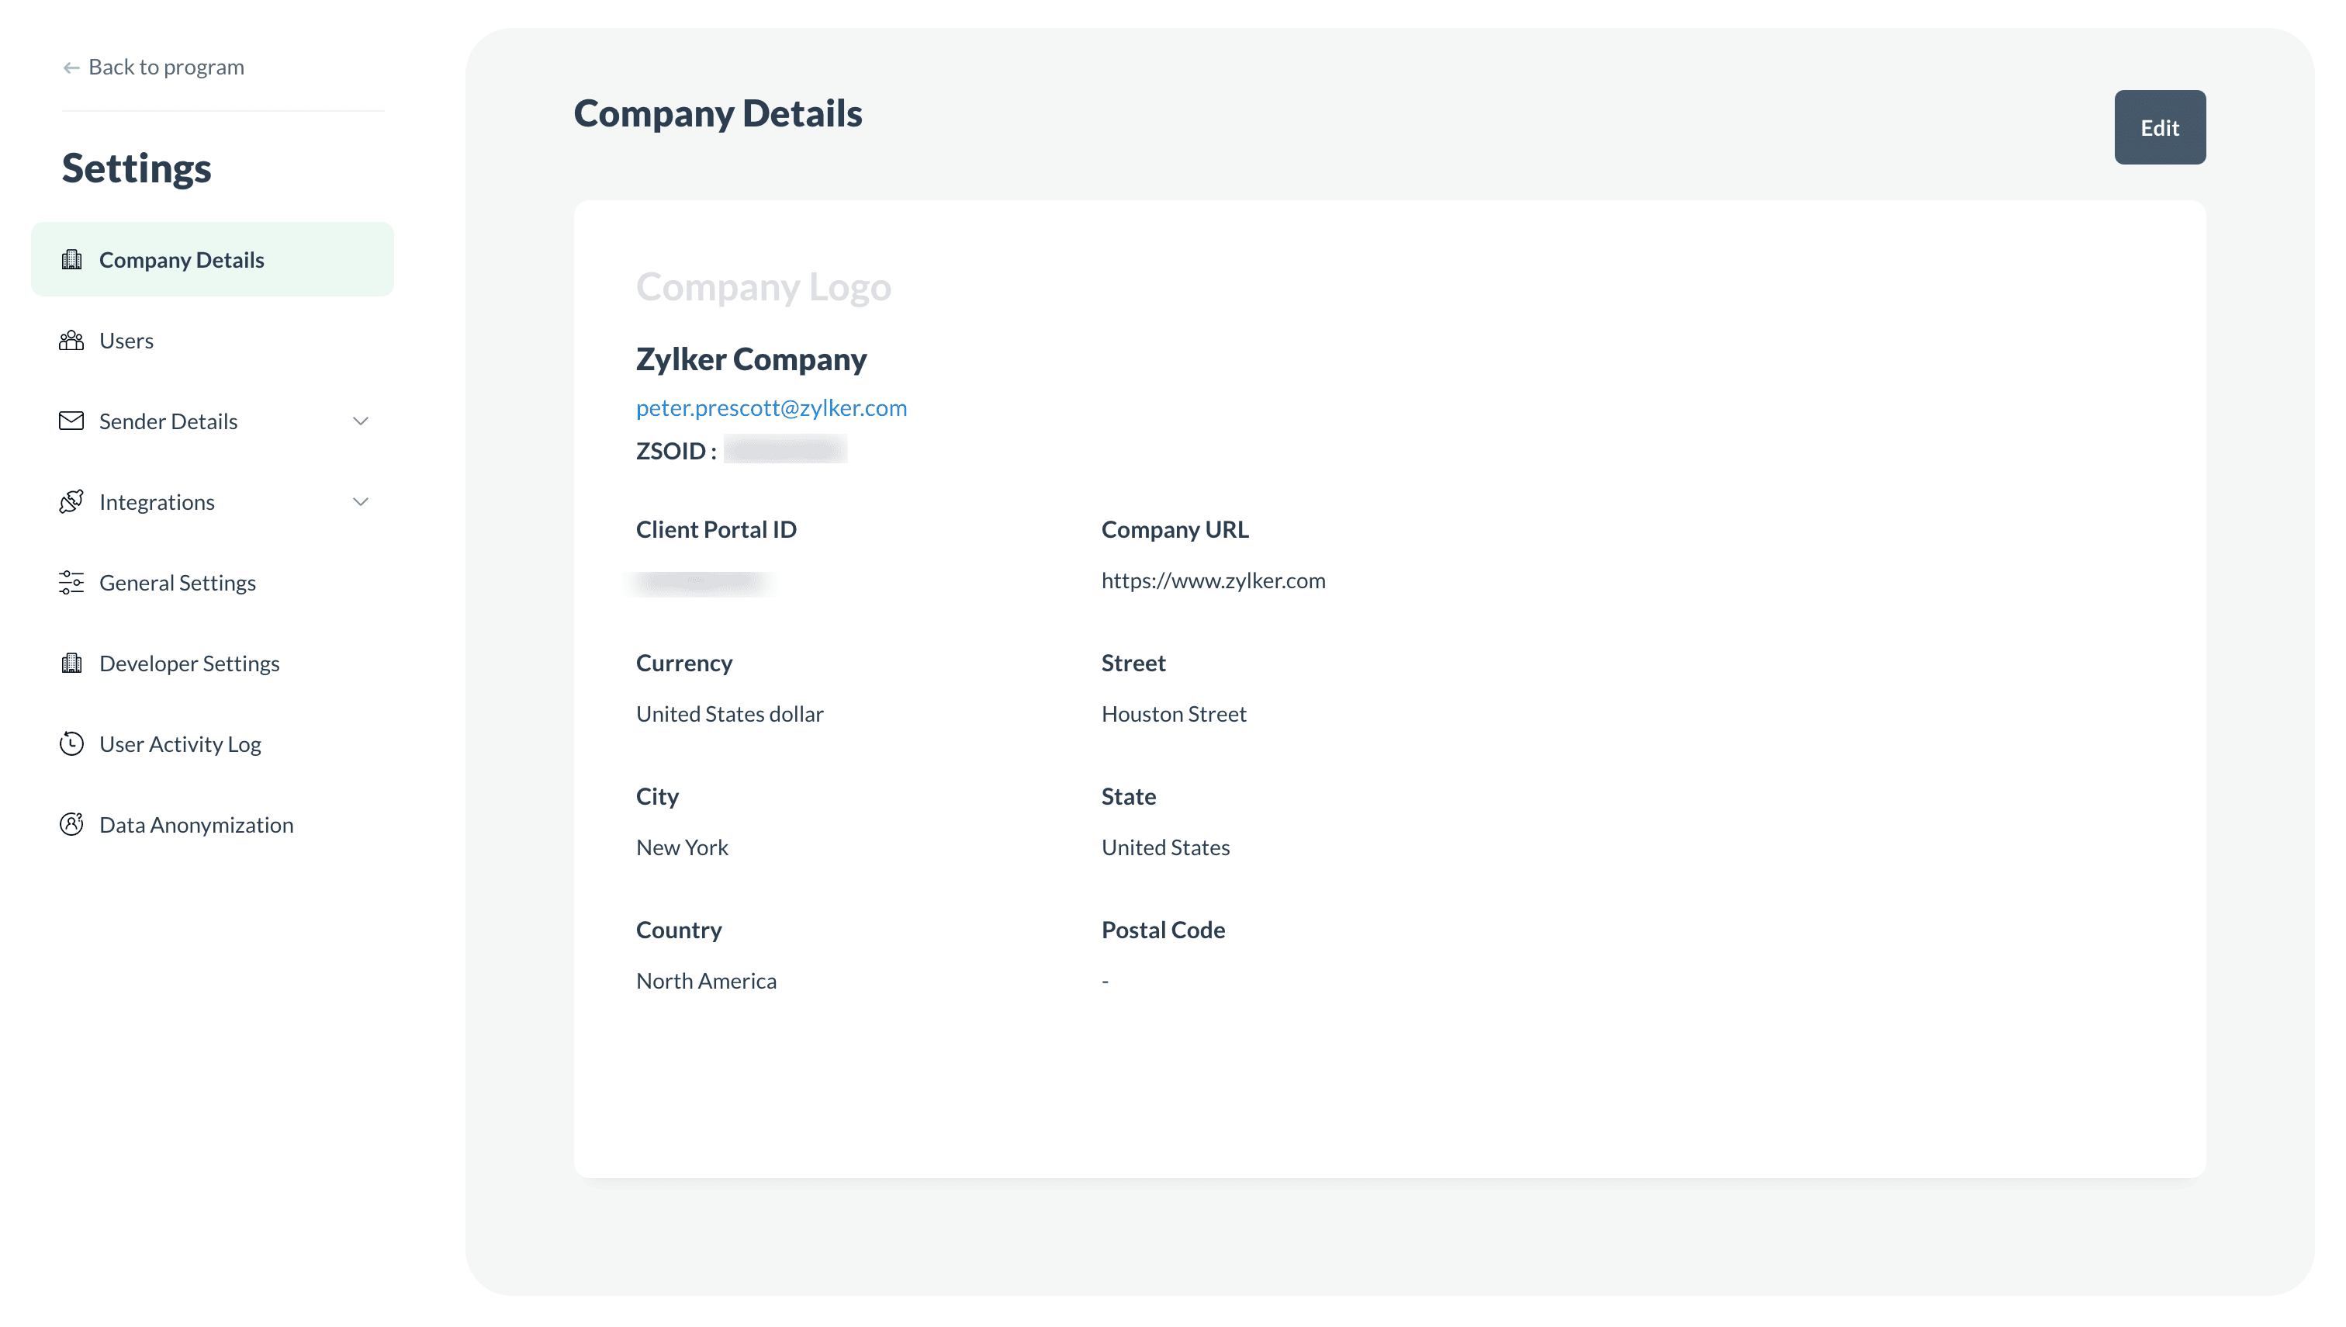Collapse the Integrations chevron arrow
Viewport: 2346px width, 1327px height.
click(x=361, y=501)
